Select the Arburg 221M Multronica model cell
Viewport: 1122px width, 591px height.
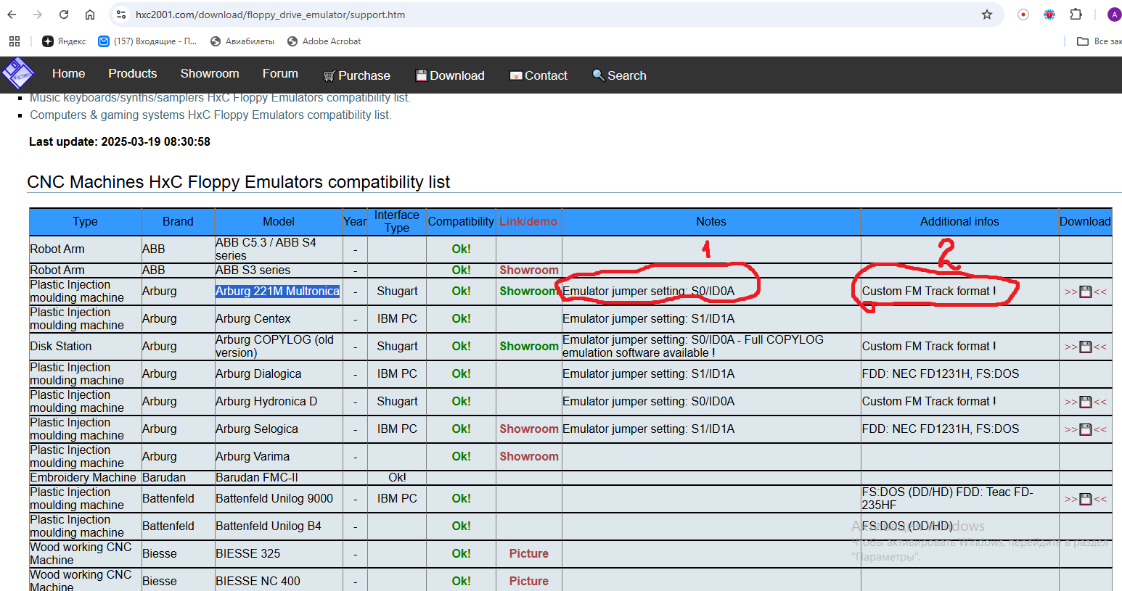[277, 291]
